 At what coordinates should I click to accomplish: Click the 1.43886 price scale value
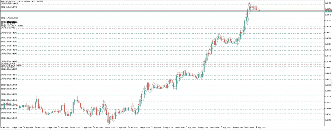pos(328,85)
